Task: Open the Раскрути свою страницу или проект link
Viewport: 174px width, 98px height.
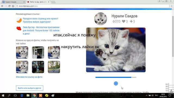Action: (x=41, y=20)
